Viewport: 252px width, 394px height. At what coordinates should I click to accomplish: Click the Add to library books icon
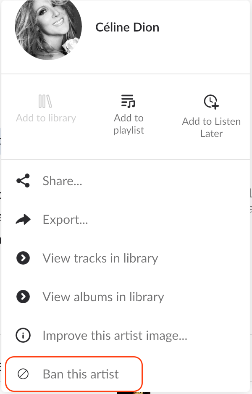[x=46, y=102]
